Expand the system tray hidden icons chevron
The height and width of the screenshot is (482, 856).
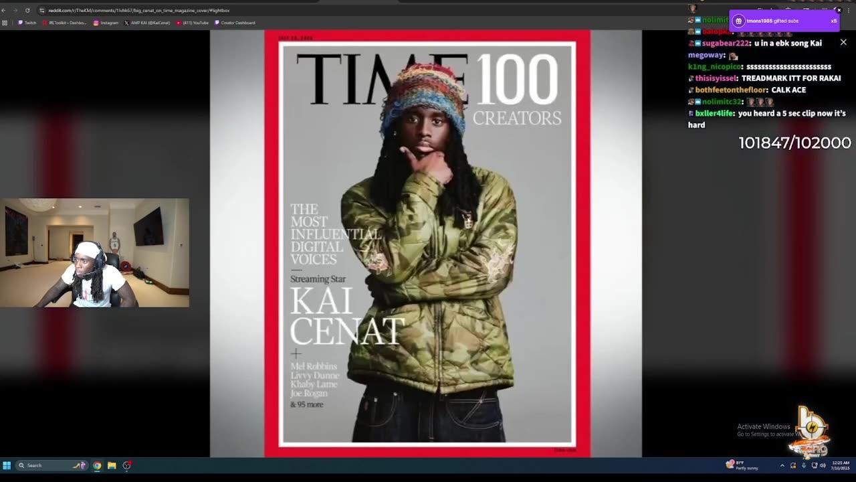782,465
